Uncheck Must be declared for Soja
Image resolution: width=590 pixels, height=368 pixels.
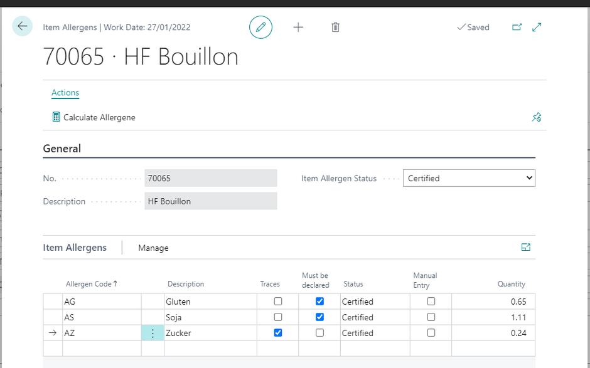pos(319,317)
